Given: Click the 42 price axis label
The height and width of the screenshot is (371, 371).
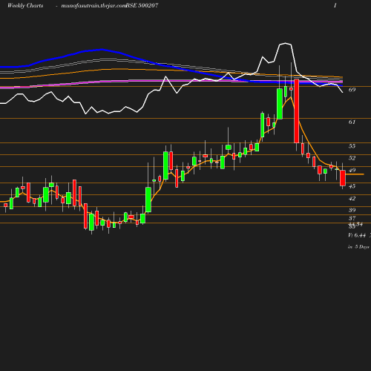Looking at the screenshot, I should [352, 198].
